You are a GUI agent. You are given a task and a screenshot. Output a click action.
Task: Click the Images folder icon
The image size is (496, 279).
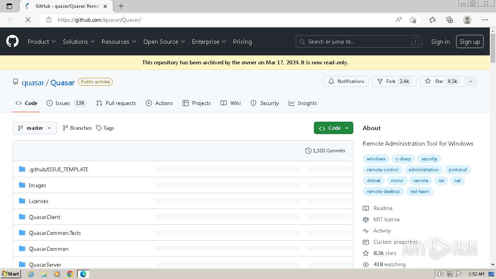point(22,185)
